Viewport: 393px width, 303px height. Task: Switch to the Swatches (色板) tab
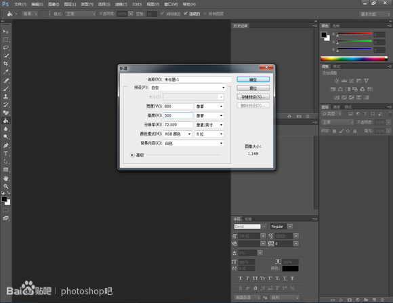click(x=336, y=26)
